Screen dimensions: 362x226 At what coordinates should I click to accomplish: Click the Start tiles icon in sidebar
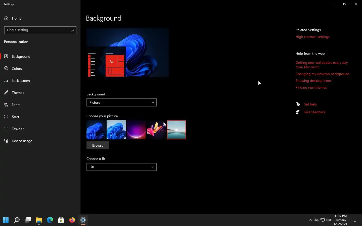click(x=6, y=117)
